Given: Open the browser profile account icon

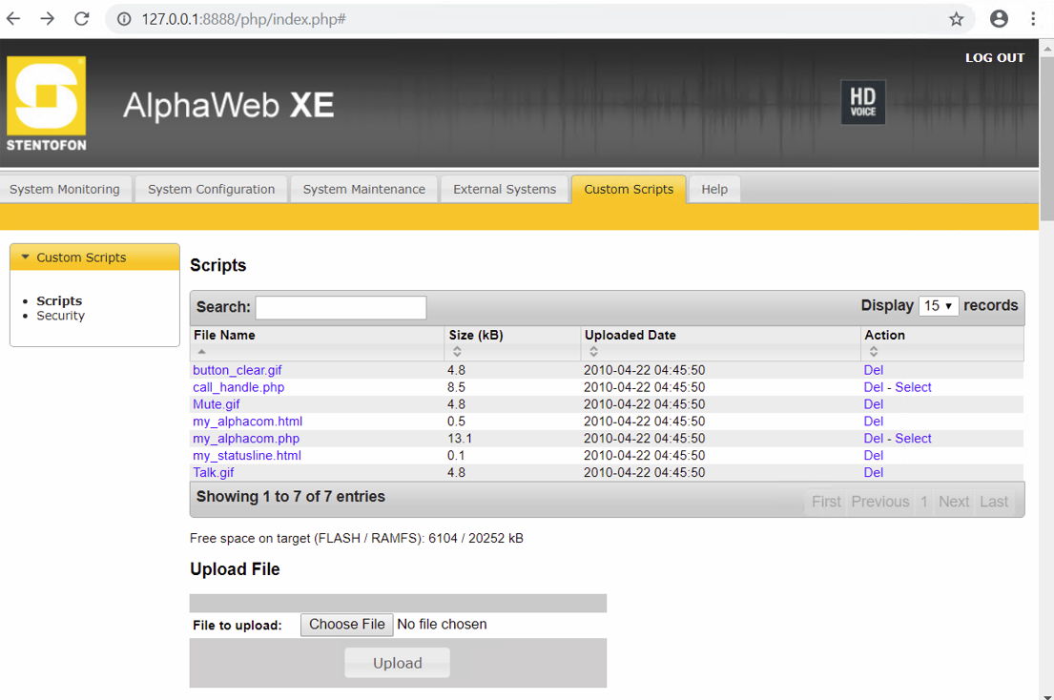Looking at the screenshot, I should click(x=999, y=19).
